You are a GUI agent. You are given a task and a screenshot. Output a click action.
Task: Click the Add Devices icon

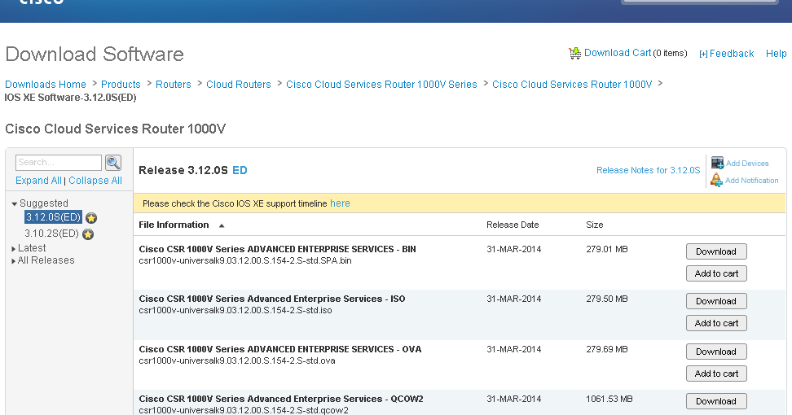click(x=717, y=163)
